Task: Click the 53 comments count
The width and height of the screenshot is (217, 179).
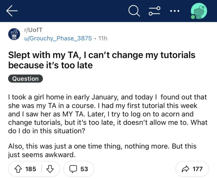Action: (x=84, y=169)
